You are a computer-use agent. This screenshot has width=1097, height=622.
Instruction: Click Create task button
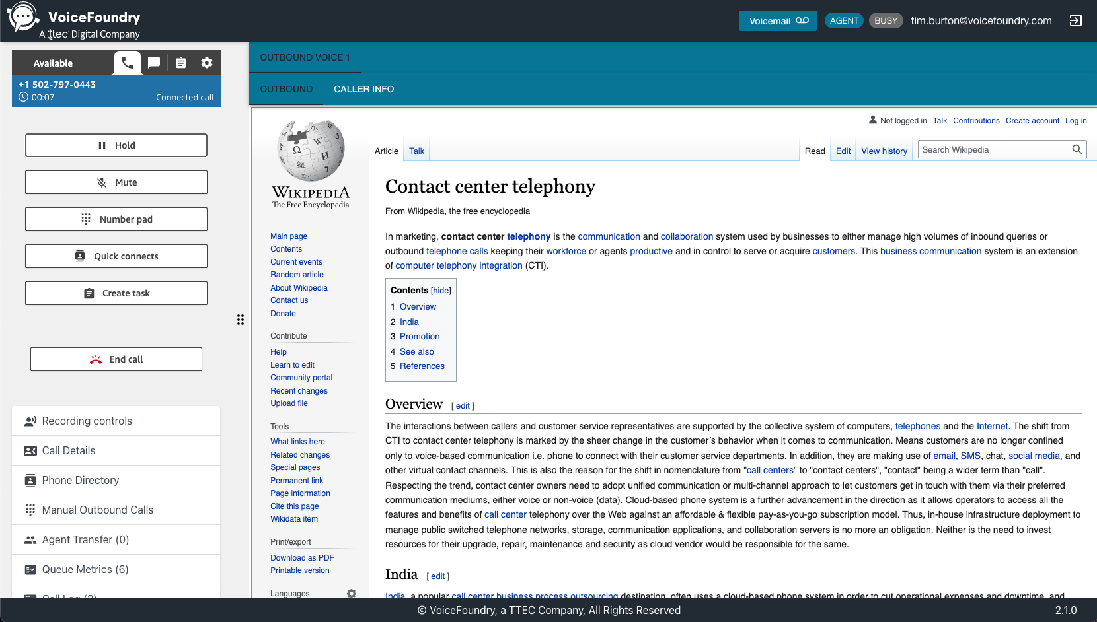[x=116, y=293]
